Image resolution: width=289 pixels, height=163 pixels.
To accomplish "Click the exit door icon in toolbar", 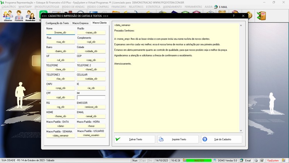I will [x=261, y=16].
